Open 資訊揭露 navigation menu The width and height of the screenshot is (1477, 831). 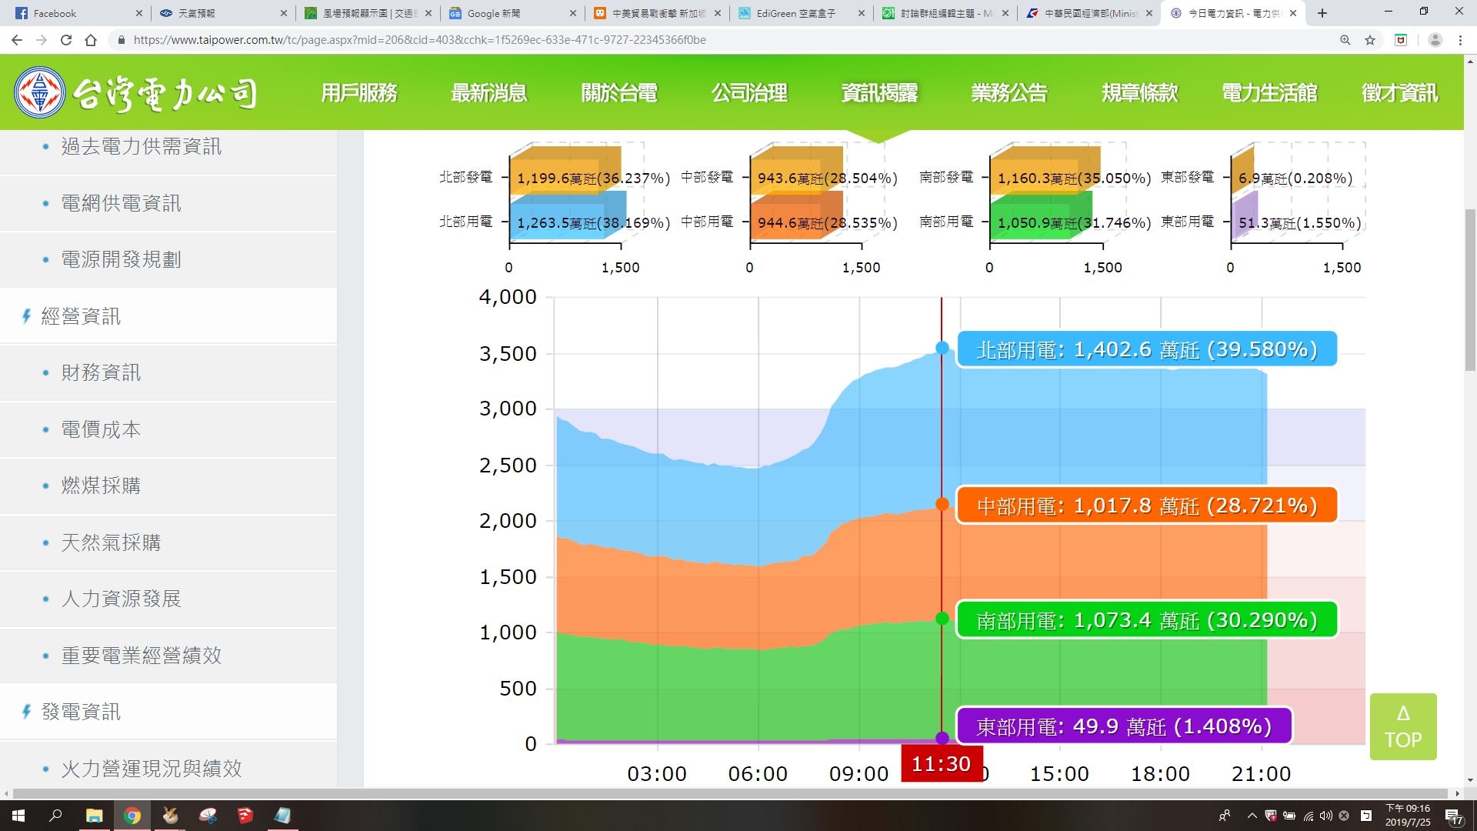tap(879, 93)
